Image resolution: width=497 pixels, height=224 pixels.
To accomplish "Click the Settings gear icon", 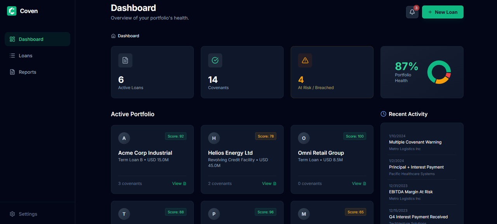I will coord(12,214).
